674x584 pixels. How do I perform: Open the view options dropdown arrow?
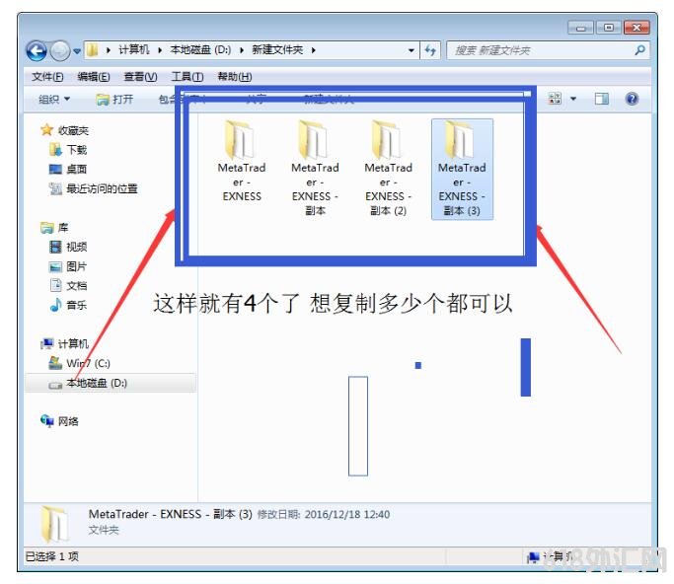(573, 99)
